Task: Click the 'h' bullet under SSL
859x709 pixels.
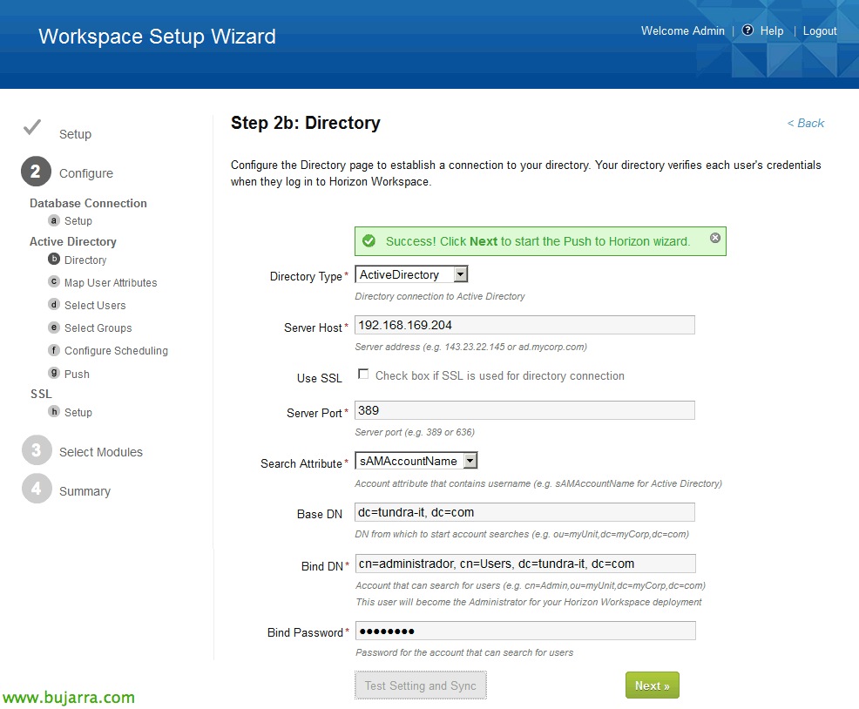Action: tap(54, 411)
